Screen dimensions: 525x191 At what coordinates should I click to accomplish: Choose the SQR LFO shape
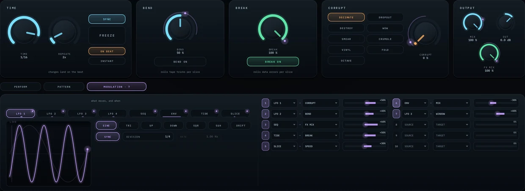(196, 126)
